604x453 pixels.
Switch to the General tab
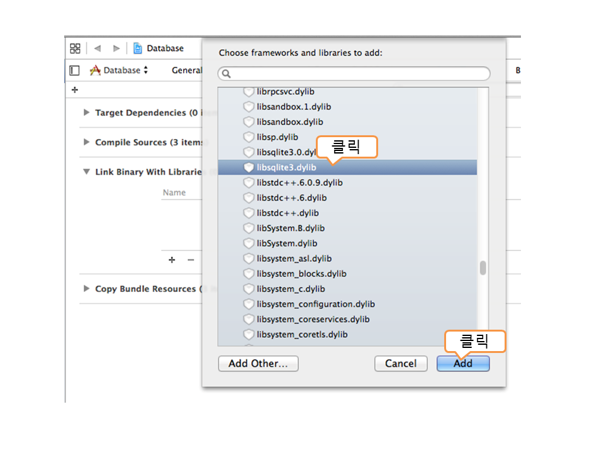point(186,70)
